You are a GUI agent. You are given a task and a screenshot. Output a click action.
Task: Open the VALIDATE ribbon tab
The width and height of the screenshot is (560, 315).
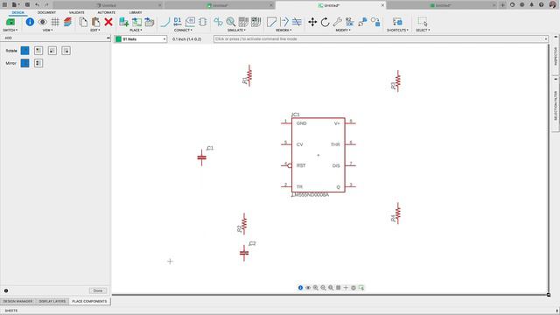(76, 12)
